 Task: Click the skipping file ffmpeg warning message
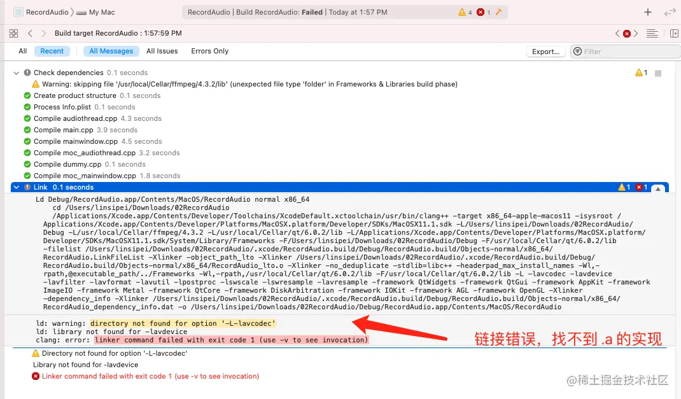[249, 84]
